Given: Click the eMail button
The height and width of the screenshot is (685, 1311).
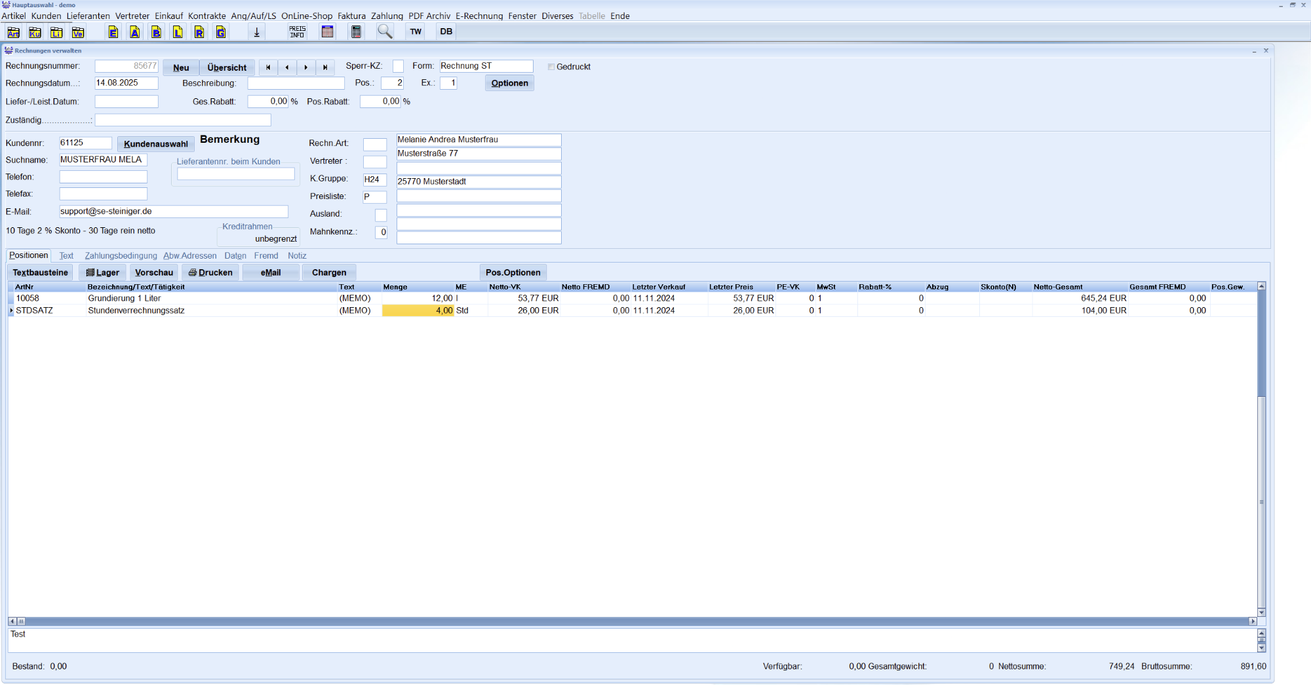Looking at the screenshot, I should (x=271, y=272).
